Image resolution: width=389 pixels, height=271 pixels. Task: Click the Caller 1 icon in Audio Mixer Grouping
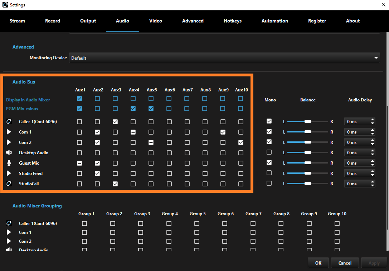coord(9,223)
